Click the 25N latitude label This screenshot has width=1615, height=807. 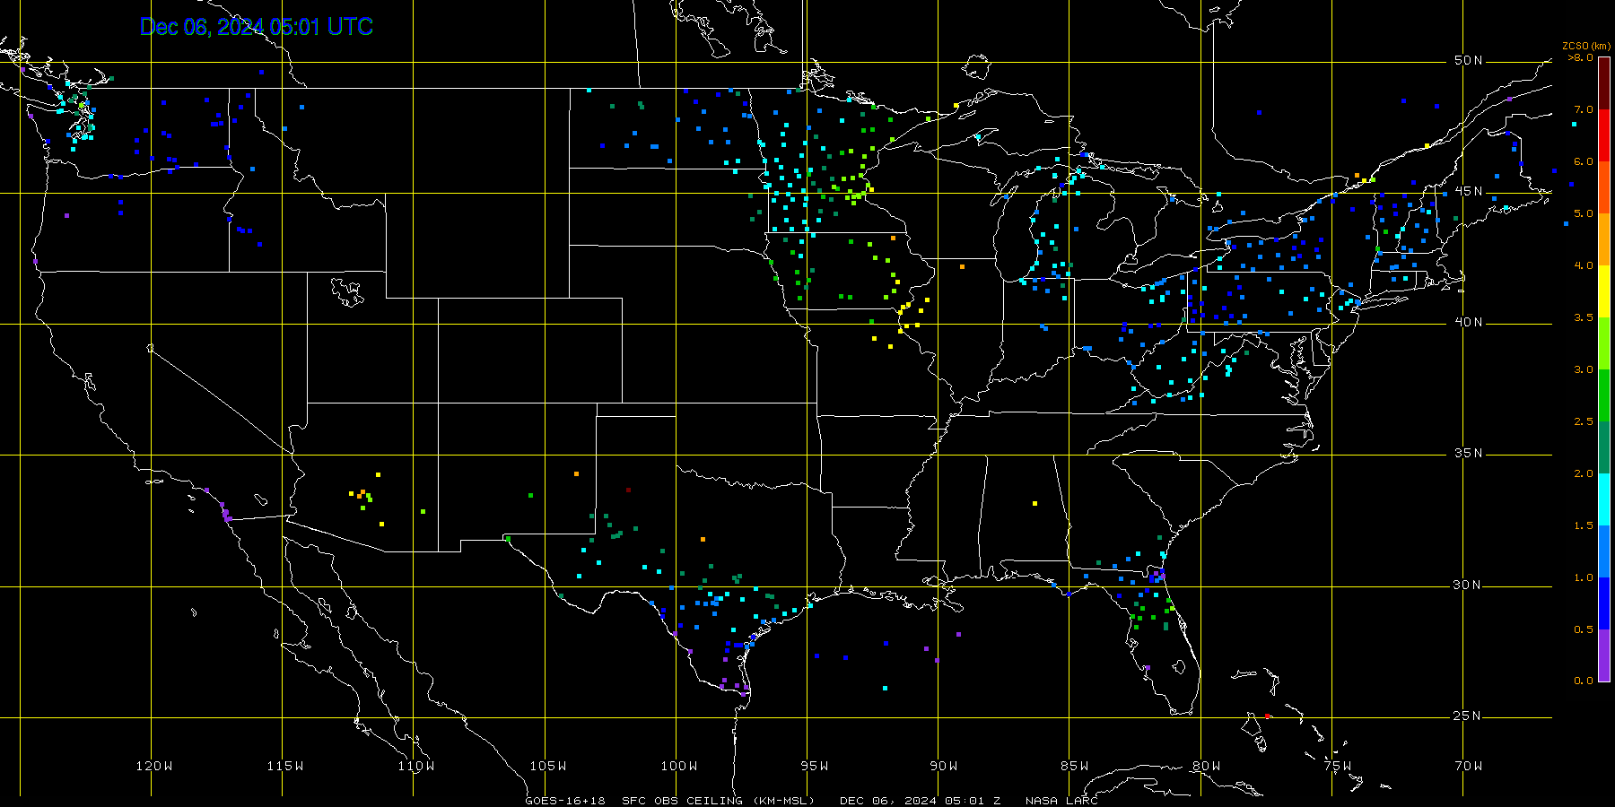point(1469,716)
